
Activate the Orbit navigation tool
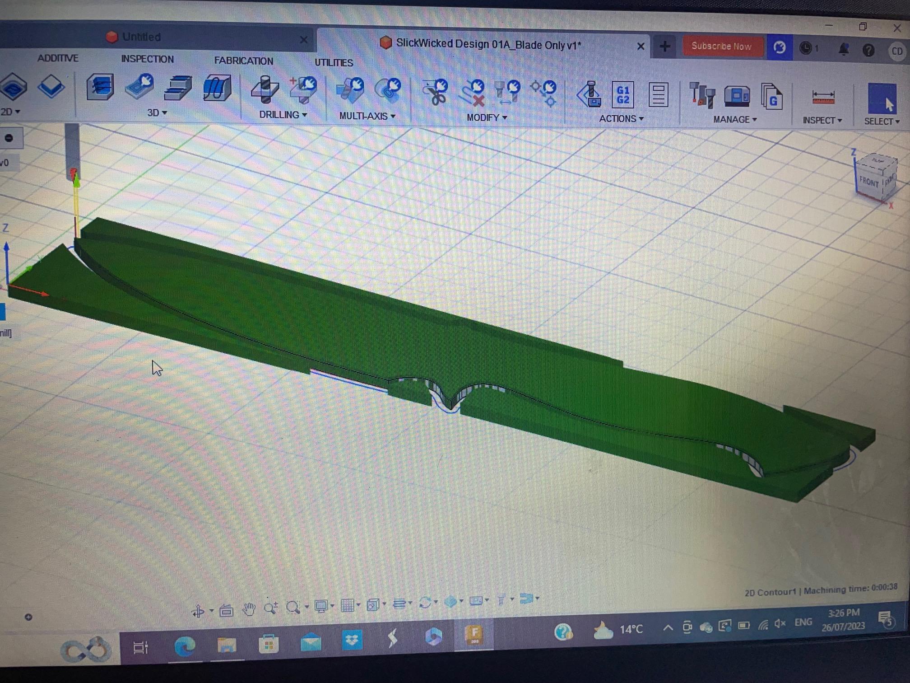pos(198,611)
